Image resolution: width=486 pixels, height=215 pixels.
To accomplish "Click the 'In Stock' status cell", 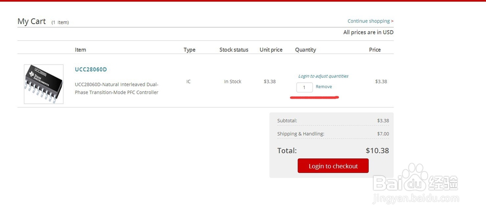I will [x=233, y=82].
